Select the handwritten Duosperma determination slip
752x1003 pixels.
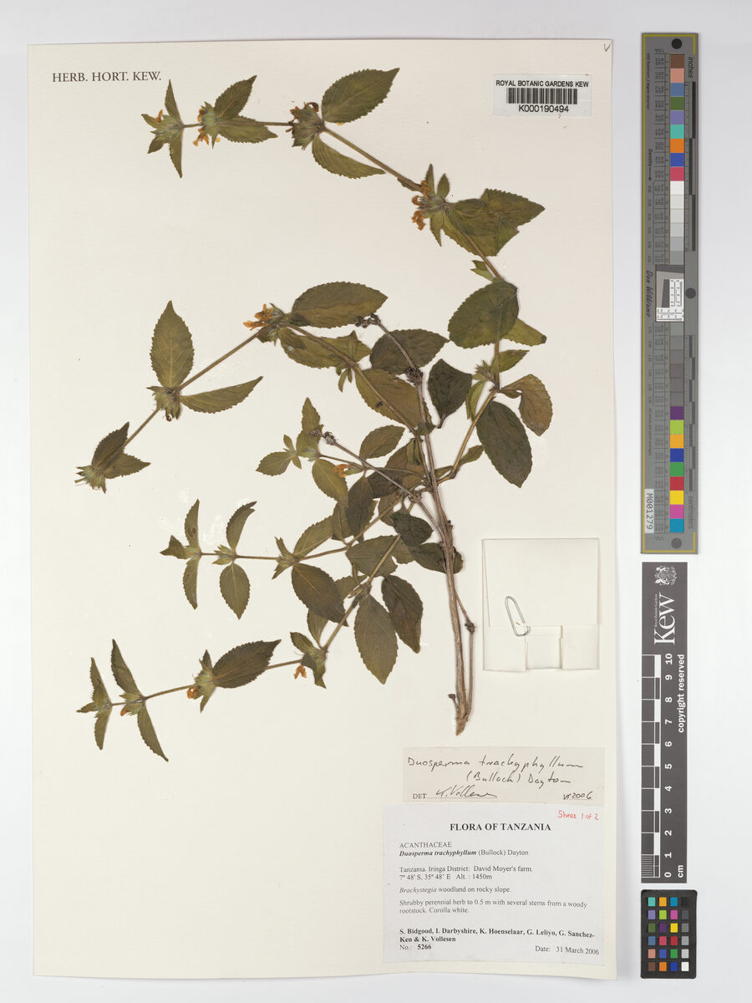(503, 776)
